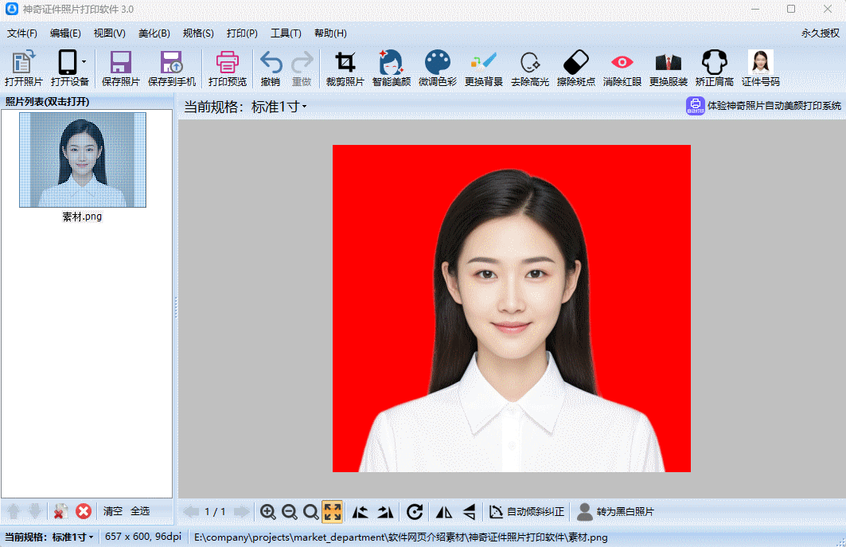Click the 保存到手机 save to phone icon
The height and width of the screenshot is (547, 846).
click(171, 64)
